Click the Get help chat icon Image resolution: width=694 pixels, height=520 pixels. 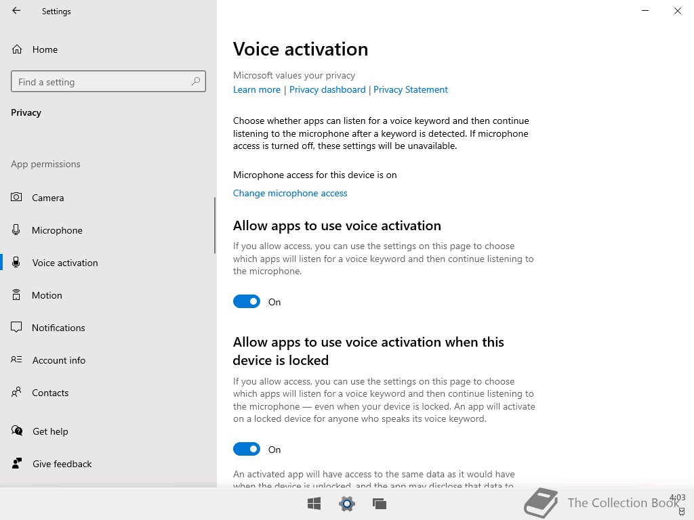tap(17, 431)
